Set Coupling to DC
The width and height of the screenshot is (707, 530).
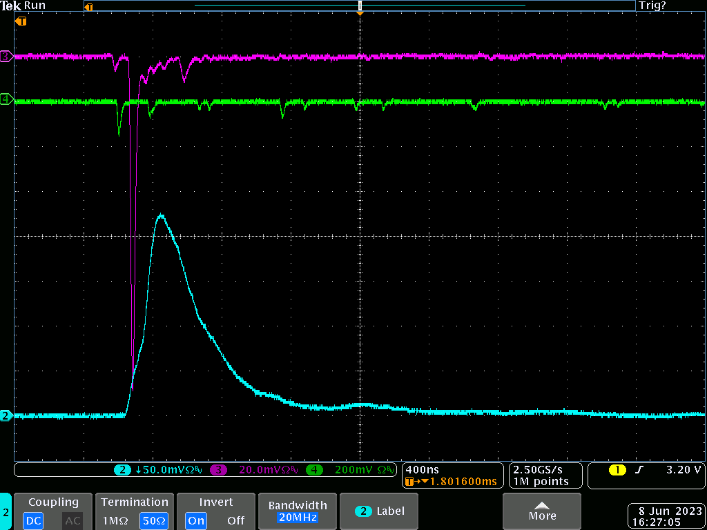click(35, 521)
